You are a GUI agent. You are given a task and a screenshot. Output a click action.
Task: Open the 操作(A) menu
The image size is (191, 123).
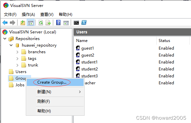pyautogui.click(x=28, y=15)
